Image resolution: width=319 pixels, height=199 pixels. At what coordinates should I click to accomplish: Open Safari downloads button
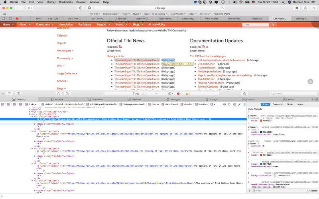[297, 8]
